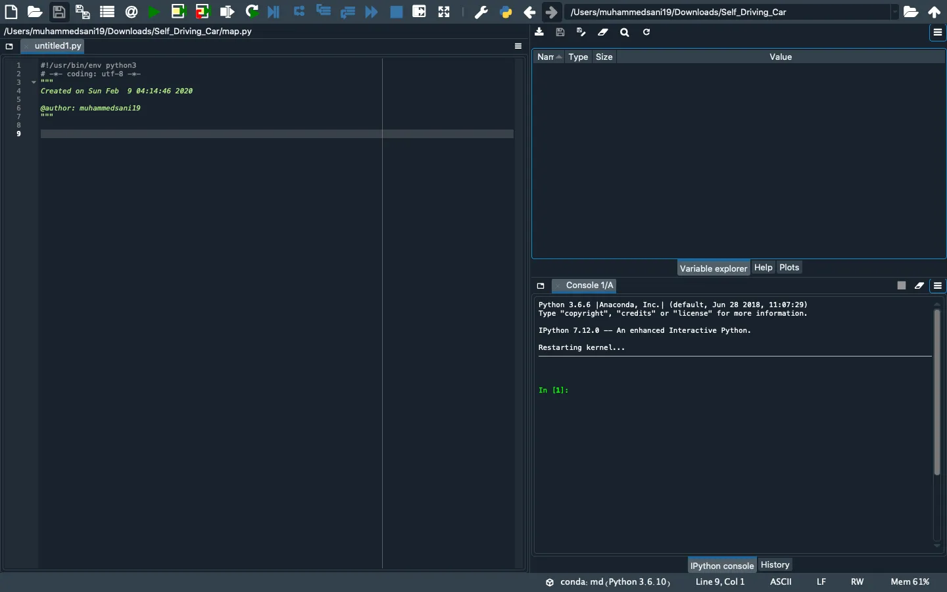The width and height of the screenshot is (947, 592).
Task: Step into function in debugger
Action: tap(324, 11)
